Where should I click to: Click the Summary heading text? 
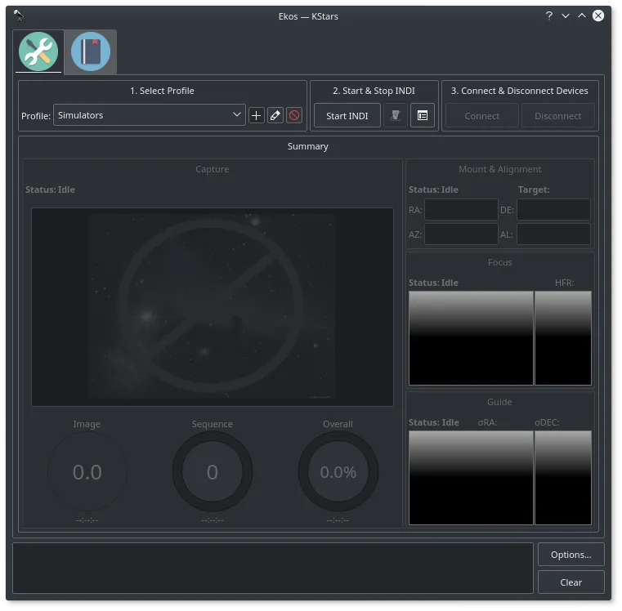308,146
